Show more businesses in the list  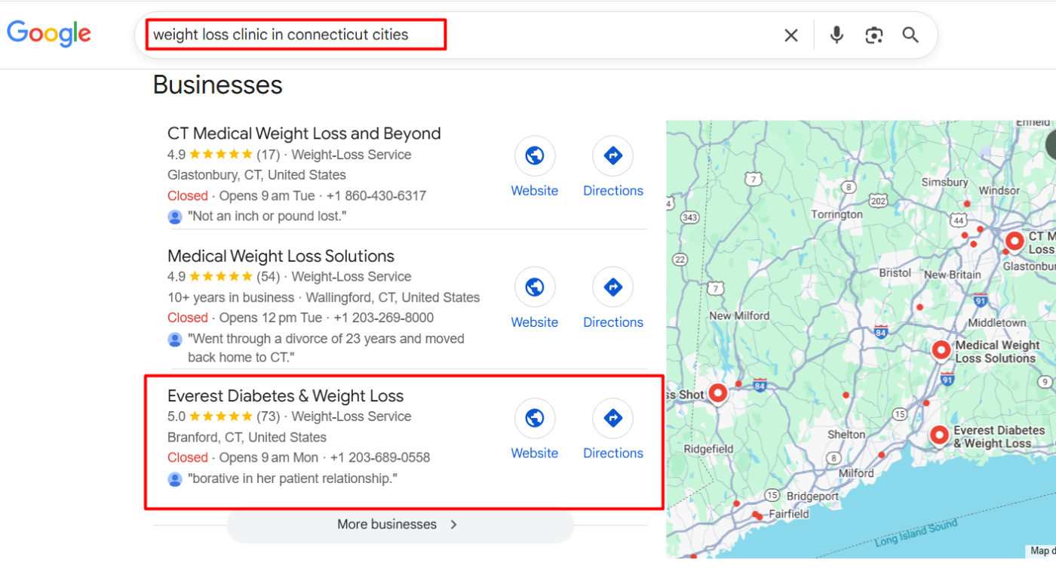[400, 524]
